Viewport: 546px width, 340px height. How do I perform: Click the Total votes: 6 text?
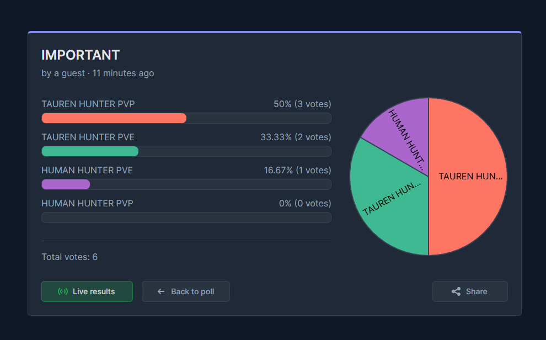pyautogui.click(x=69, y=257)
